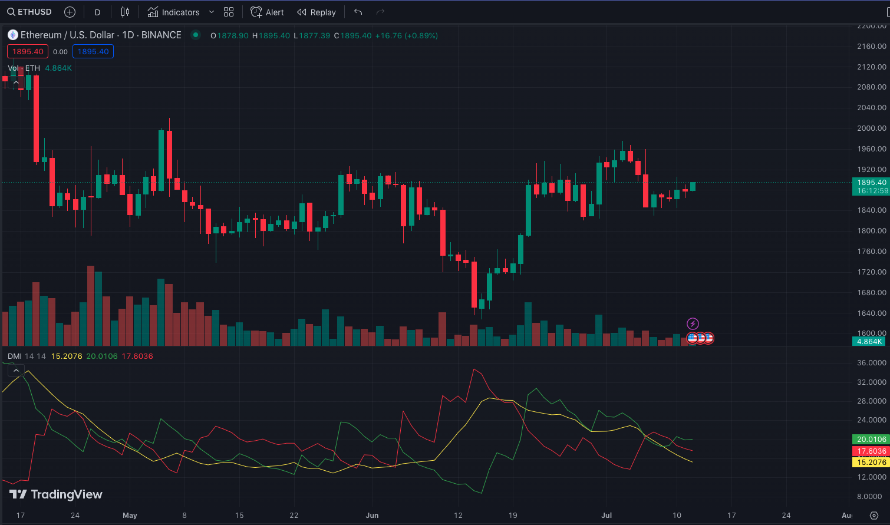The height and width of the screenshot is (525, 890).
Task: Click the Vol · ETH indicator legend
Action: click(x=24, y=68)
